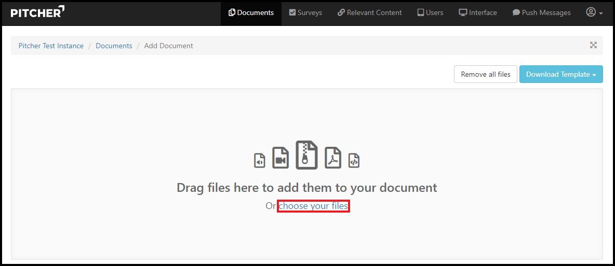Open the Relevant Content section
Image resolution: width=615 pixels, height=266 pixels.
pyautogui.click(x=369, y=13)
